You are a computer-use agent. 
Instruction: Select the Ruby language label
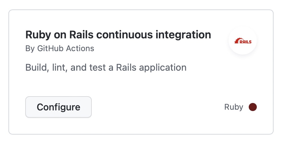click(234, 107)
